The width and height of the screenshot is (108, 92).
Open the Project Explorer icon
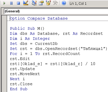point(34,3)
